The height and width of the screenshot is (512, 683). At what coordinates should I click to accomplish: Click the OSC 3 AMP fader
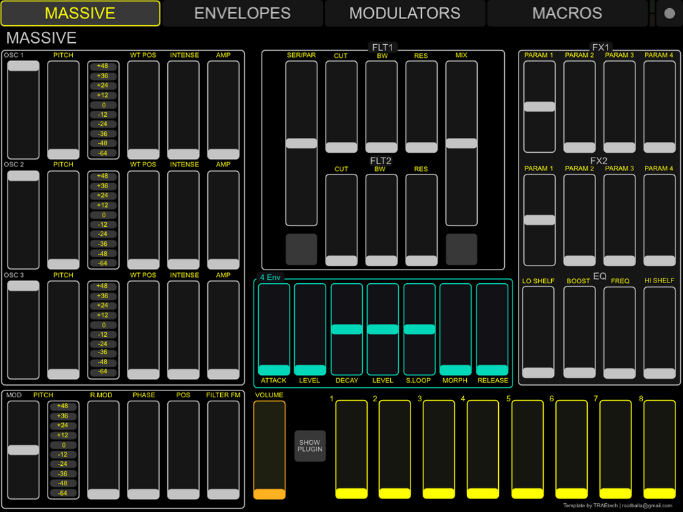click(224, 330)
